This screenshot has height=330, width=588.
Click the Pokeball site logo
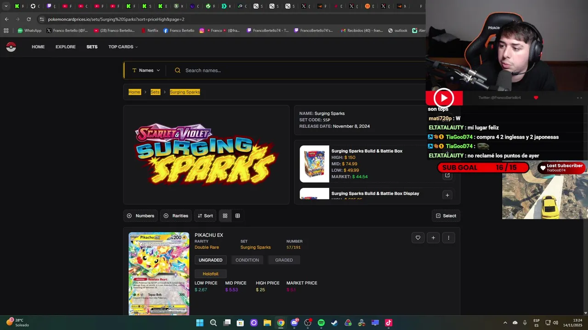11,47
